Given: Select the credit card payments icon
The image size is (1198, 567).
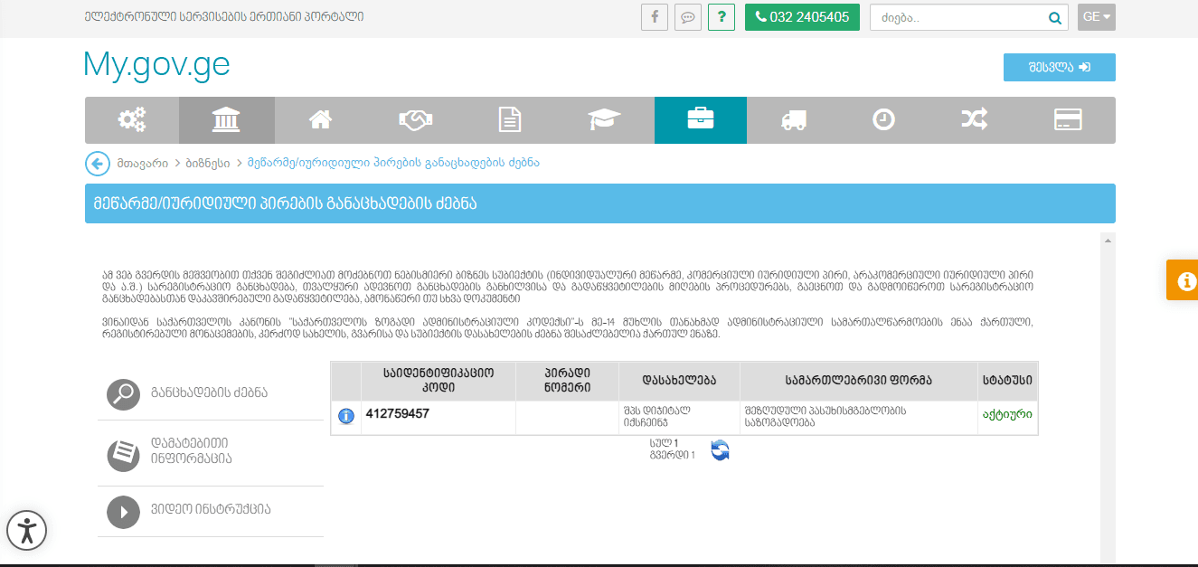Looking at the screenshot, I should pos(1069,120).
